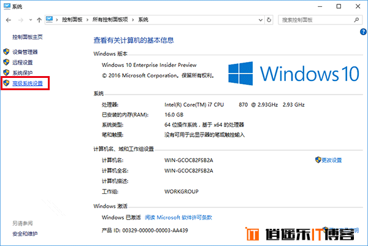Viewport: 368px width, 246px height.
Task: Click the Windows 10 logo image
Action: click(294, 74)
